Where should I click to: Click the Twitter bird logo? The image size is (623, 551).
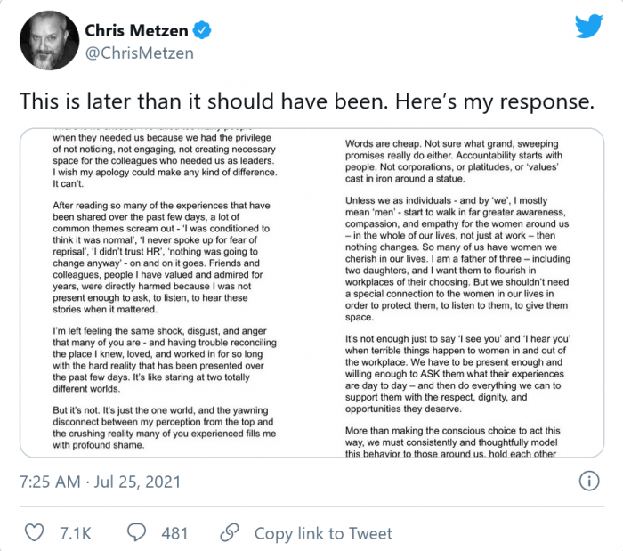click(x=587, y=28)
